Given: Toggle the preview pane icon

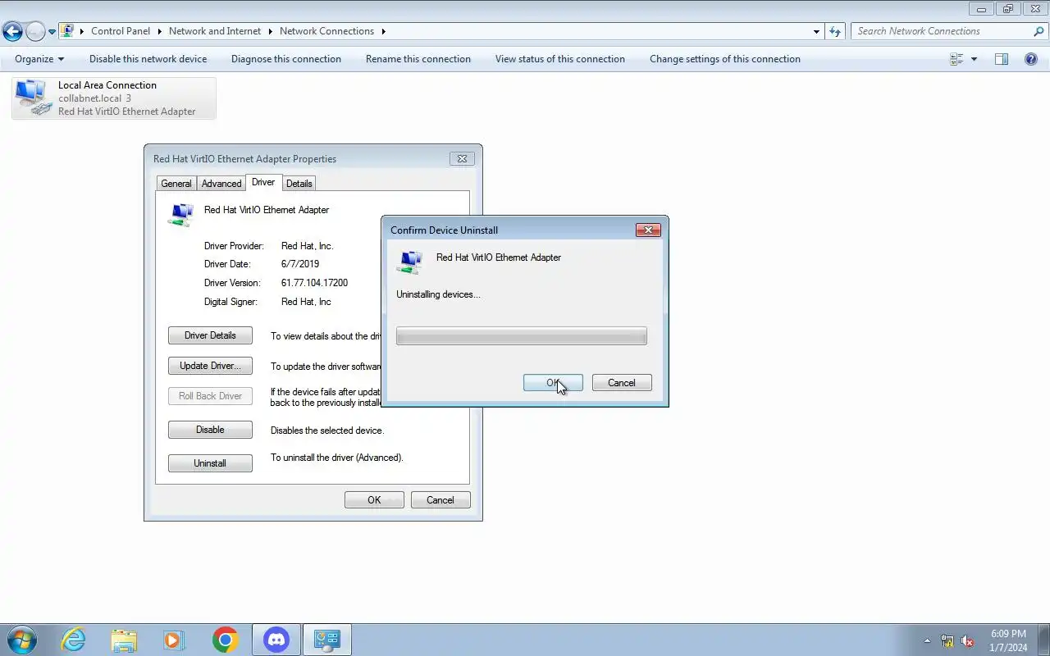Looking at the screenshot, I should pyautogui.click(x=1002, y=59).
